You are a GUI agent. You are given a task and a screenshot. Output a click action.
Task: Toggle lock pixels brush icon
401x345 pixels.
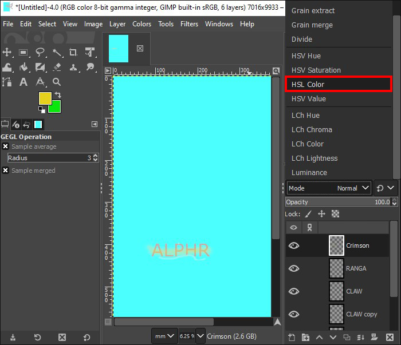[308, 214]
